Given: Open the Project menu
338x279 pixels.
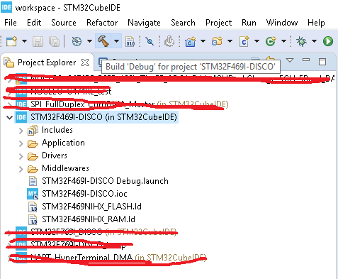Looking at the screenshot, I should (x=219, y=23).
